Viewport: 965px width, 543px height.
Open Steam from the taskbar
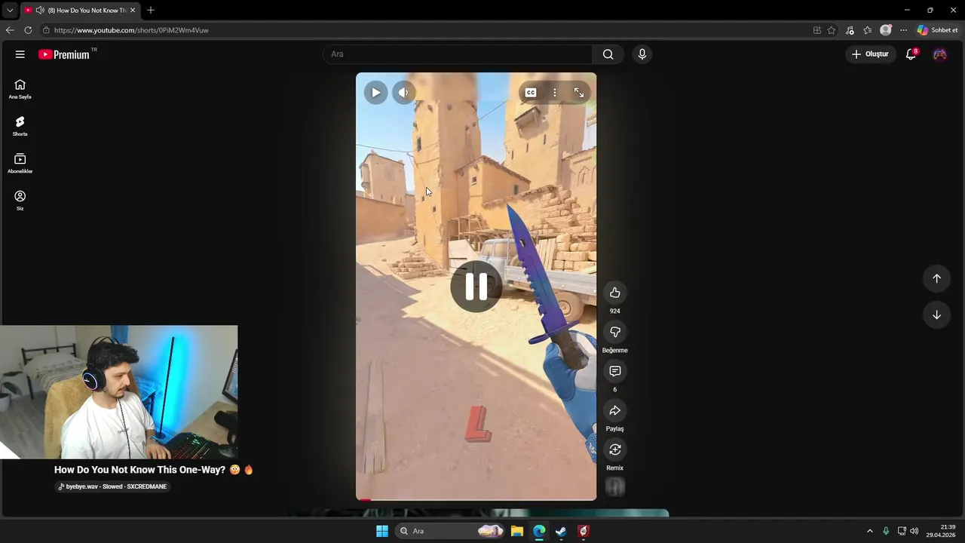pos(561,531)
